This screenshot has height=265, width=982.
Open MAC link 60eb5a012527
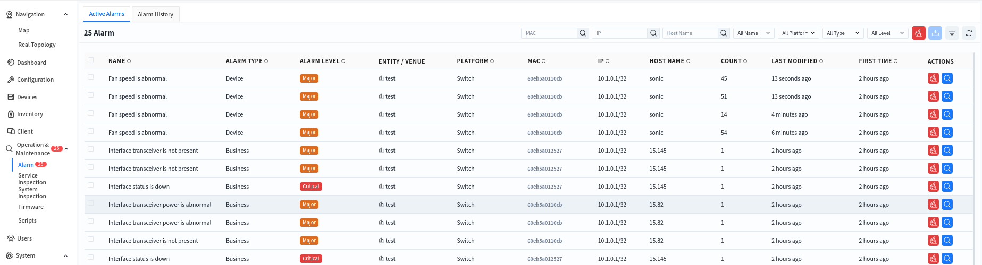tap(544, 151)
